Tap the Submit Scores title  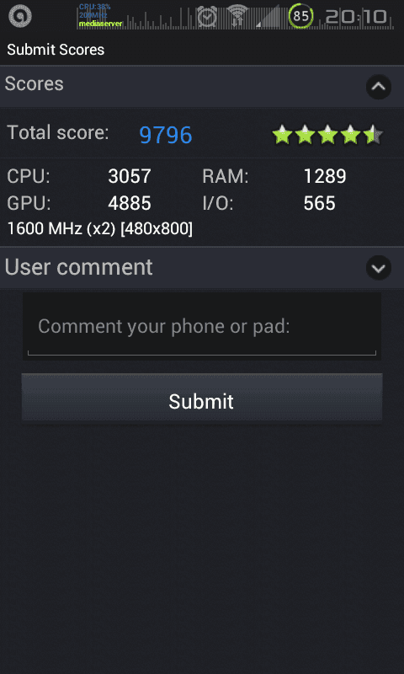tap(56, 50)
